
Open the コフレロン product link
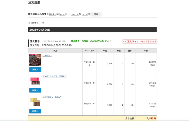[x=47, y=55]
